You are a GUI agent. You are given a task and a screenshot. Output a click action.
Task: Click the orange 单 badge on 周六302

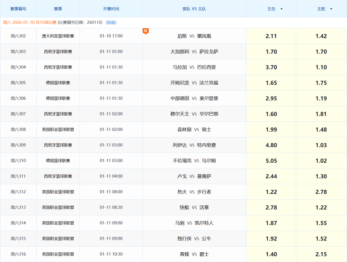pos(146,31)
